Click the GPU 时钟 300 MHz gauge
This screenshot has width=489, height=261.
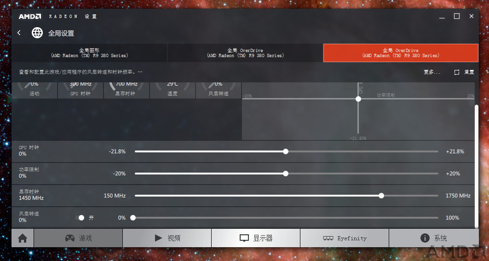81,90
